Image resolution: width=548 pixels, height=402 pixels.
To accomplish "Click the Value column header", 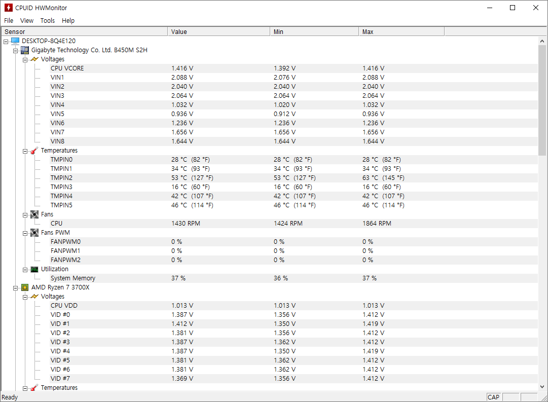I will 219,32.
